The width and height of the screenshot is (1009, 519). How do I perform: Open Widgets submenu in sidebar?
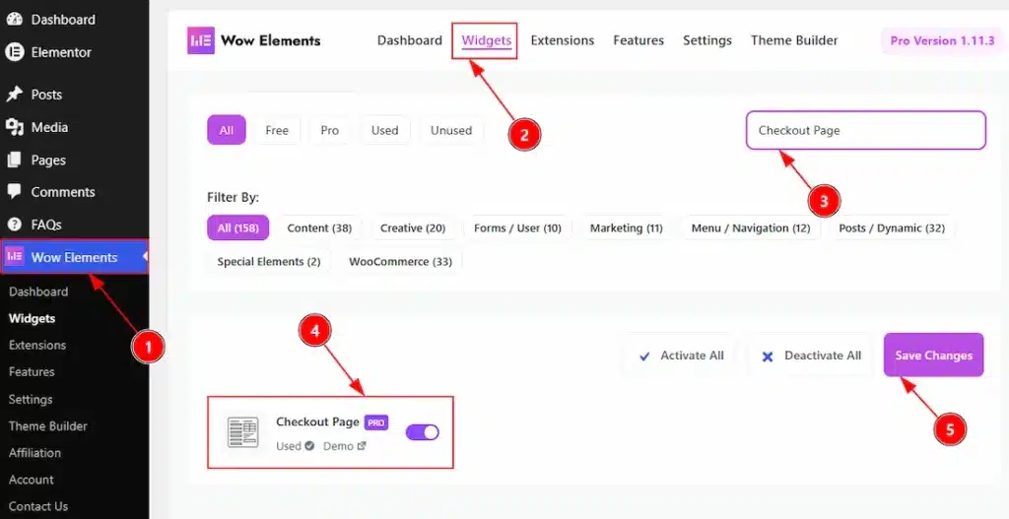pos(33,318)
